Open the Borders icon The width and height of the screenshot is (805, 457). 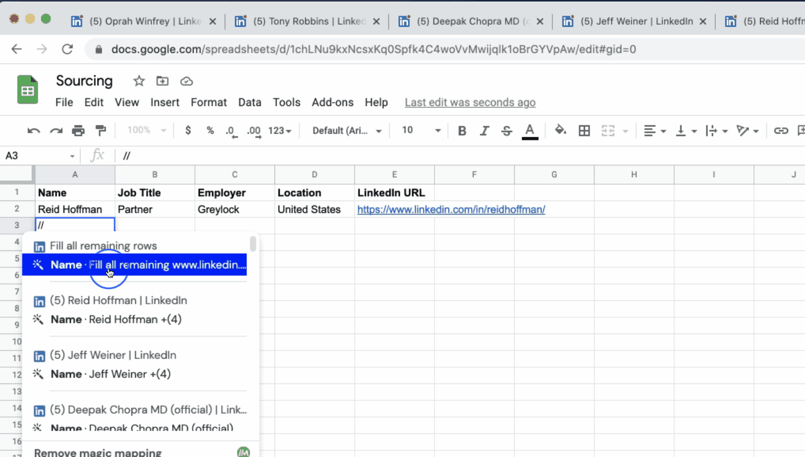click(x=584, y=130)
